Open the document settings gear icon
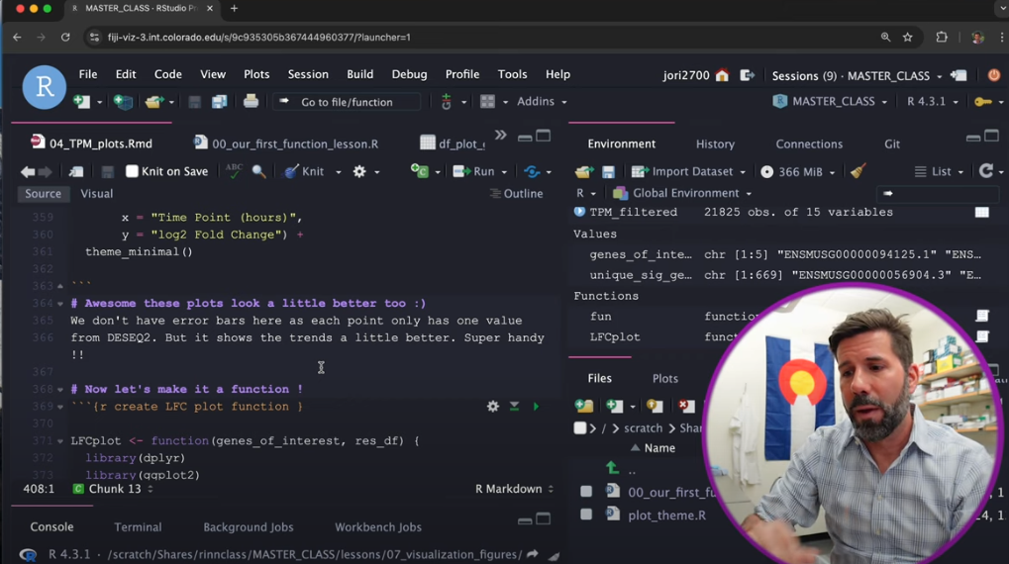 point(359,172)
